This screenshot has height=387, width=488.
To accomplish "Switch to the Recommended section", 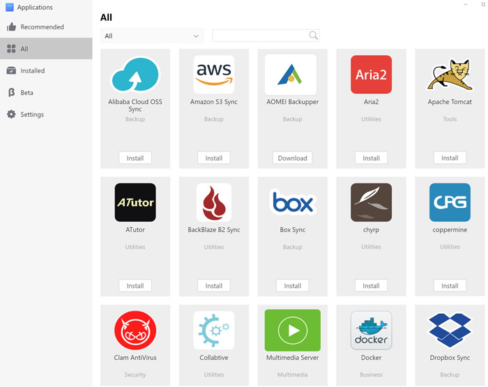I will click(x=42, y=27).
